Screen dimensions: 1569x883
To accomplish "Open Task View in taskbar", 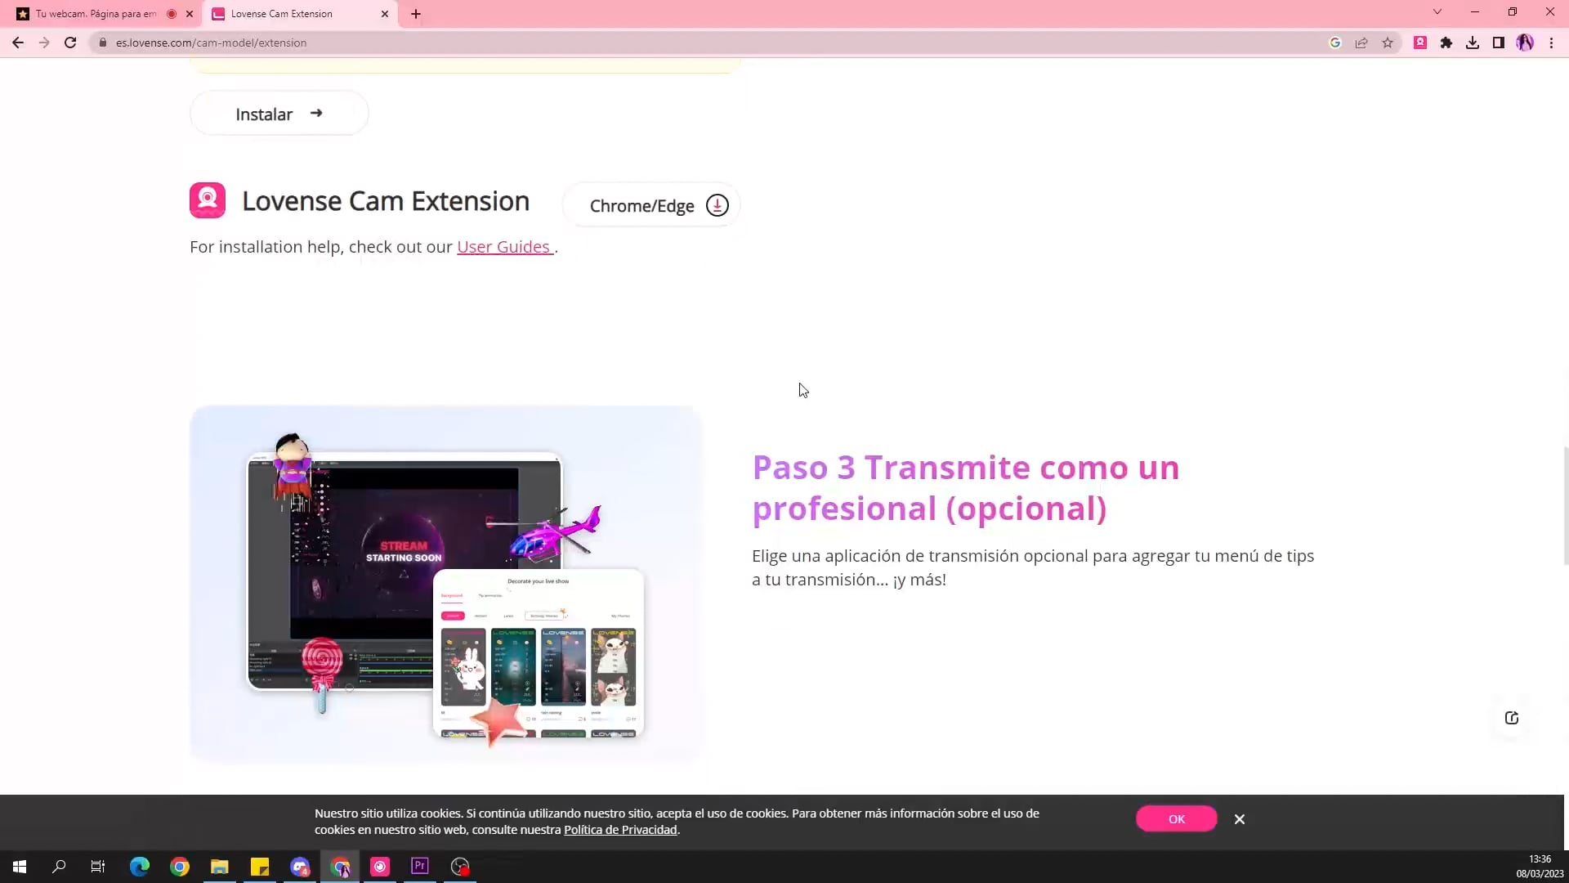I will (x=98, y=867).
